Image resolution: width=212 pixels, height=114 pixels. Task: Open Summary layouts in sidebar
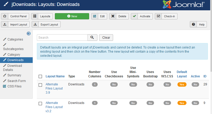tap(14, 75)
